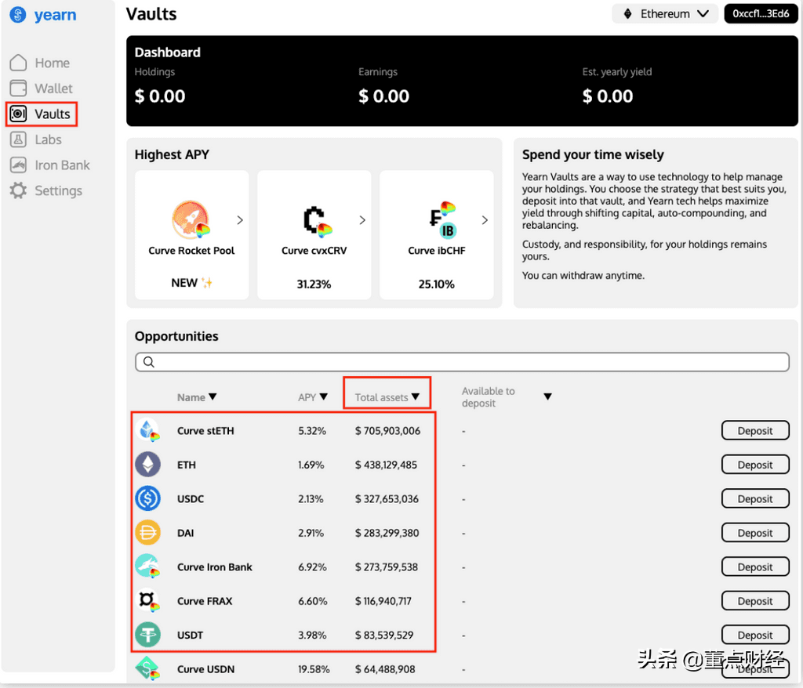Click the Curve cvxCRV token icon

click(x=318, y=222)
